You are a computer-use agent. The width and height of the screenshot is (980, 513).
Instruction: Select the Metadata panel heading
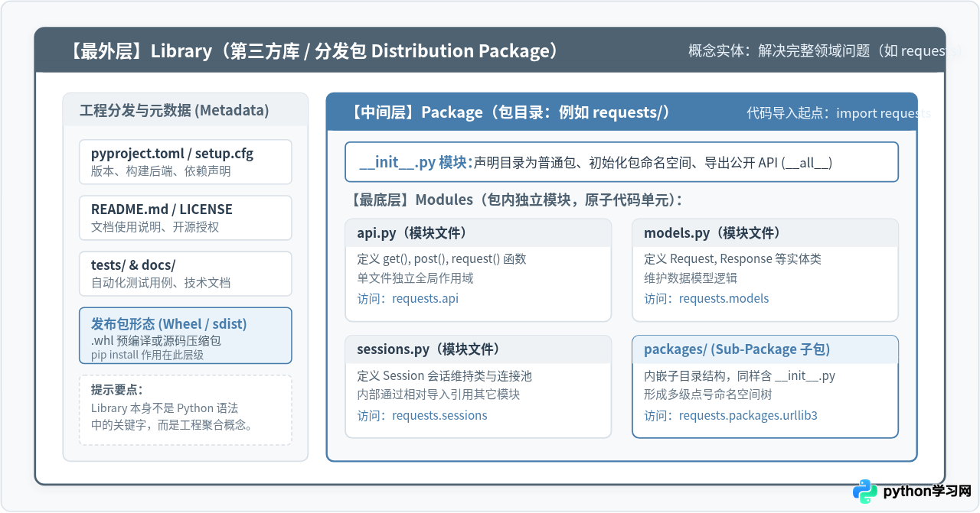click(175, 110)
